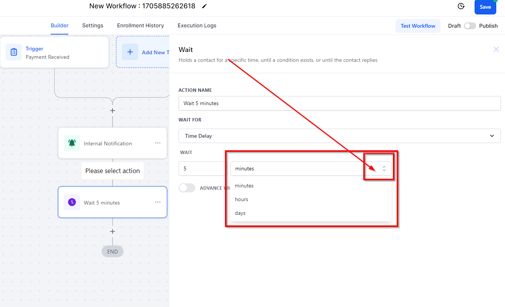Toggle the Draft/Publish switch
This screenshot has height=307, width=505.
coord(470,26)
